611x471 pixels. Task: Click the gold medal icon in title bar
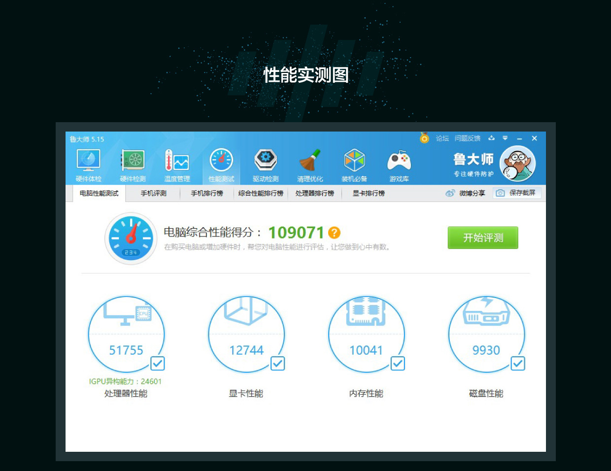click(424, 138)
